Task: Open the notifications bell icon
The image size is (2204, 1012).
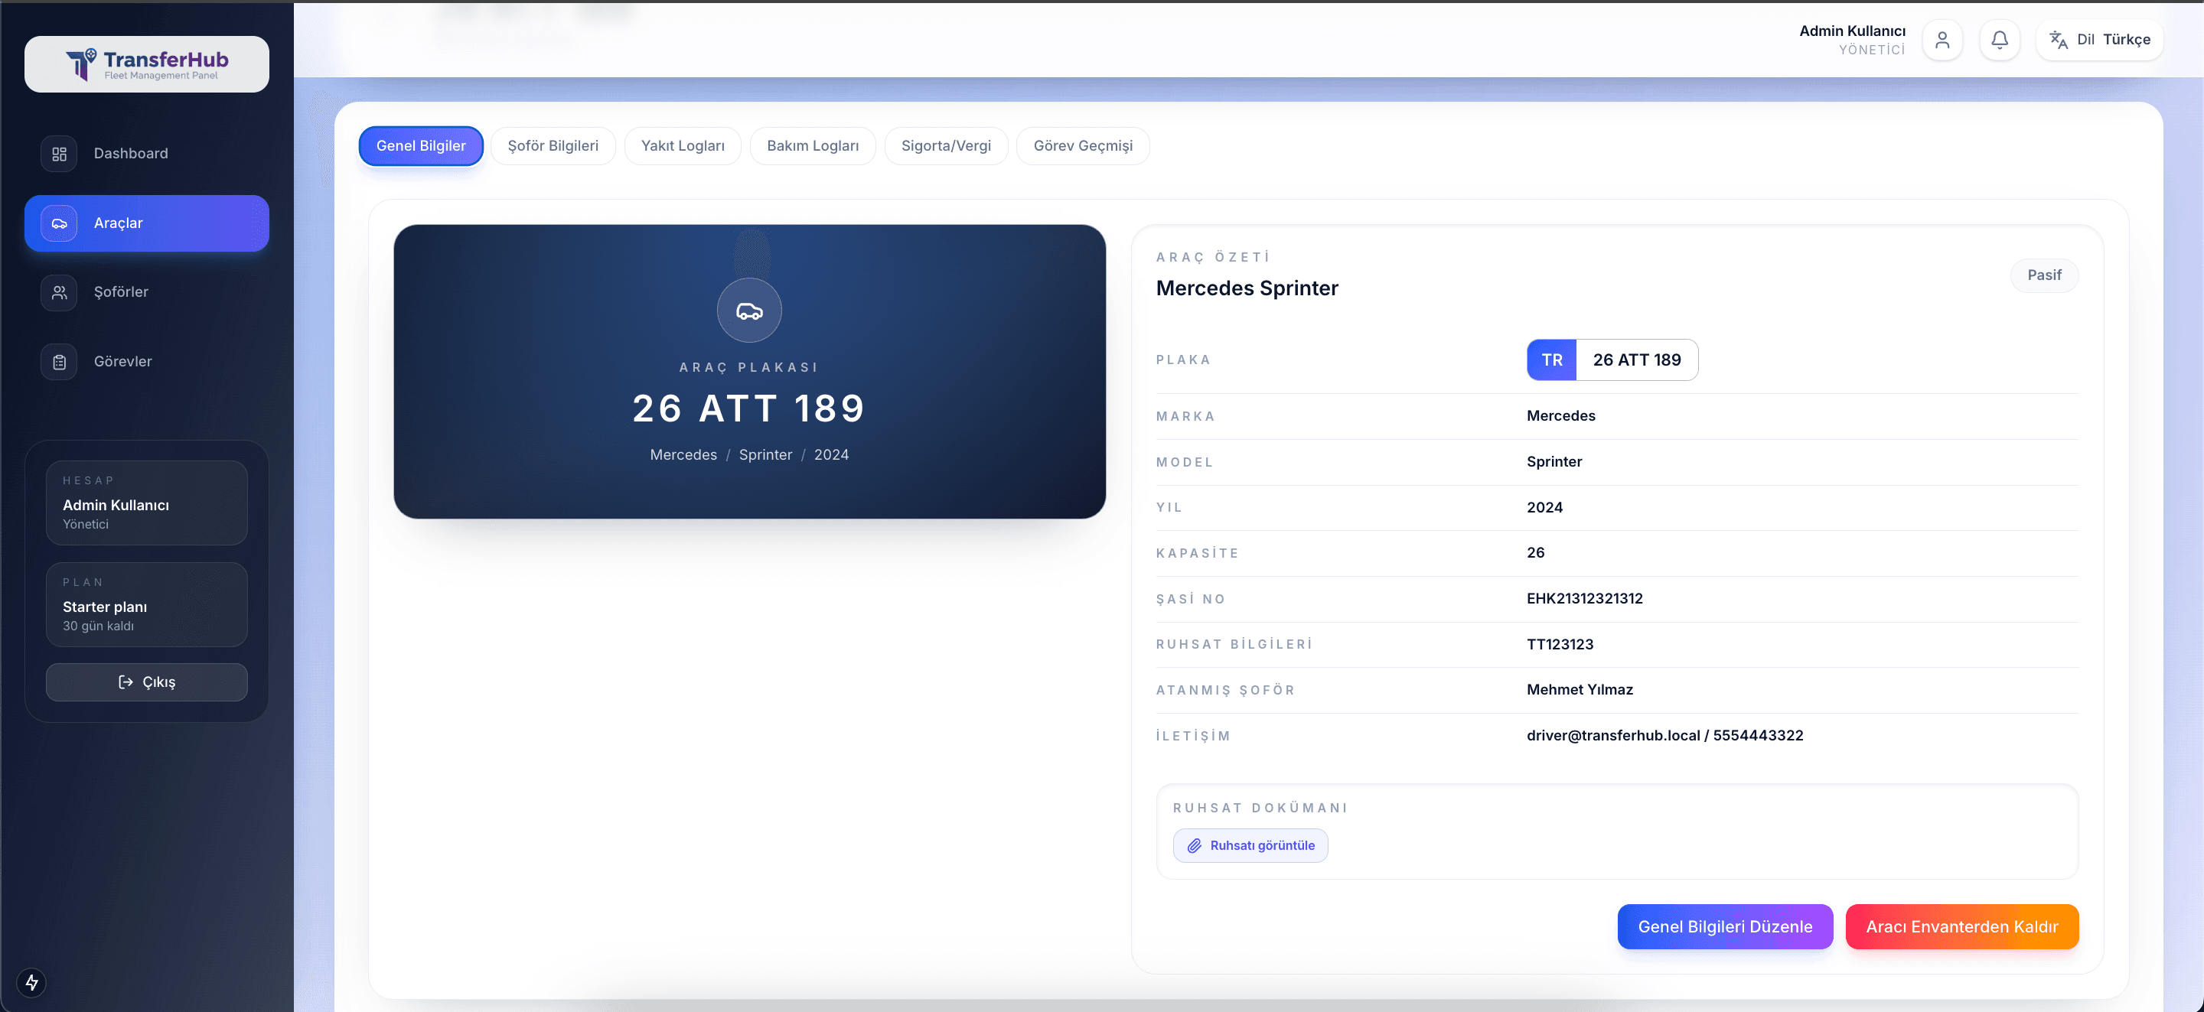Action: tap(2000, 41)
